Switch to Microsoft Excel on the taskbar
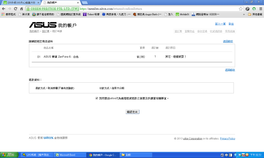The image size is (264, 158). coord(70,155)
